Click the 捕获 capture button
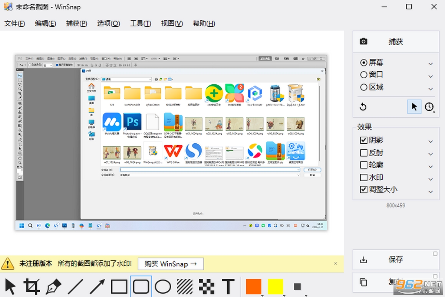Screen dimensions: 445x297 coord(396,42)
